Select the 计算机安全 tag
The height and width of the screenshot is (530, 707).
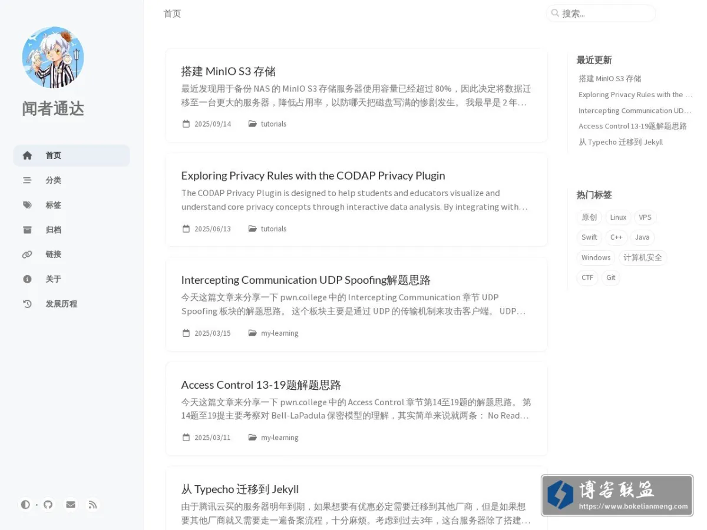(642, 257)
